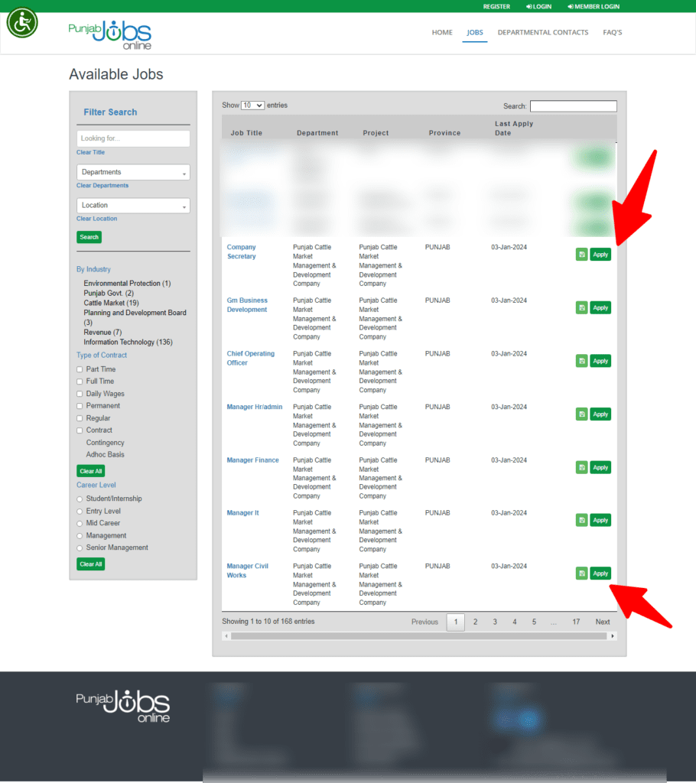Image resolution: width=696 pixels, height=783 pixels.
Task: Click the horizontal scrollbar right arrow
Action: pos(613,636)
